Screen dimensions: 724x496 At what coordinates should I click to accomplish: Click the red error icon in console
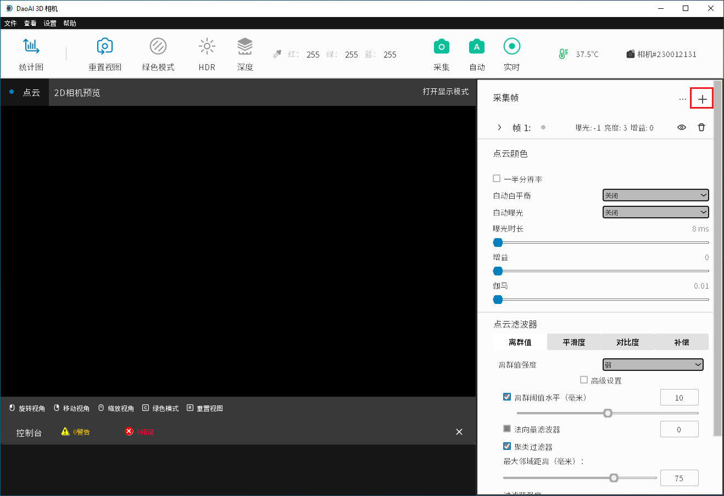click(x=129, y=432)
